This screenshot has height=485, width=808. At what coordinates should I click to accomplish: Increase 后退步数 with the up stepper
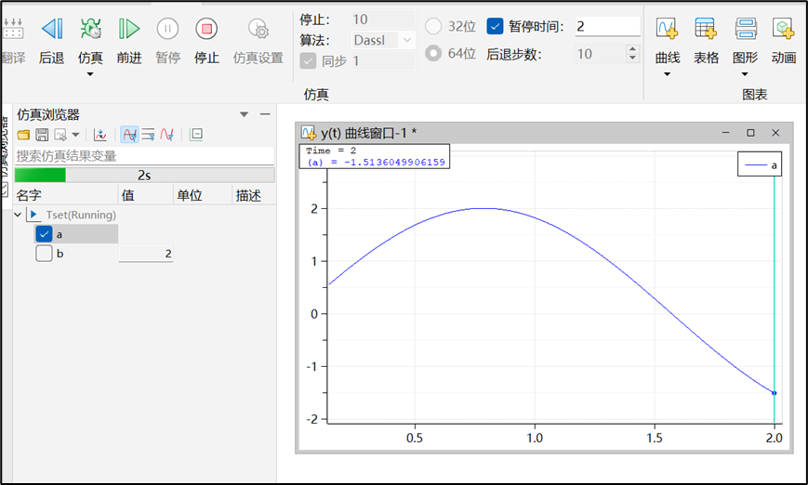click(x=633, y=49)
